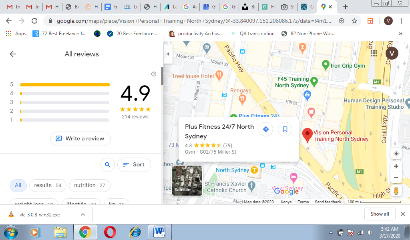Collapse the side panel arrow

[168, 54]
